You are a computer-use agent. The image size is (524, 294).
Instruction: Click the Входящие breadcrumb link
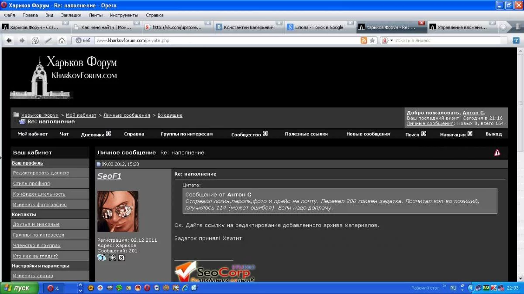[170, 115]
